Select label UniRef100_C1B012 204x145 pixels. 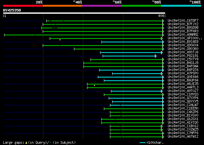183,126
